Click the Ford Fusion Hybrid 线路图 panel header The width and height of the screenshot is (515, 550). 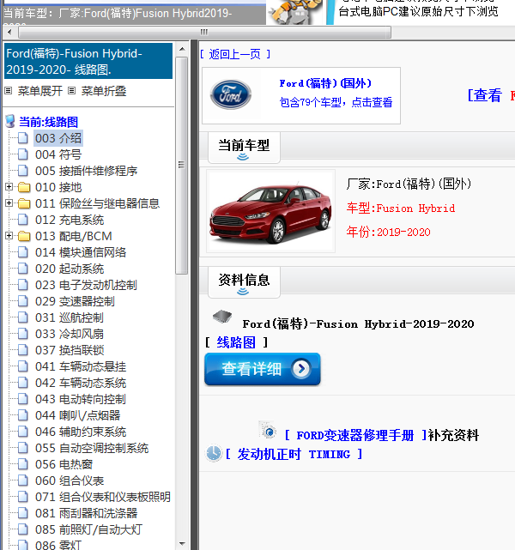[88, 62]
